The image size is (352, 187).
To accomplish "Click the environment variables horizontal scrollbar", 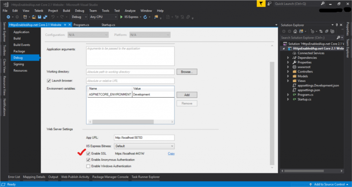I will (x=123, y=122).
